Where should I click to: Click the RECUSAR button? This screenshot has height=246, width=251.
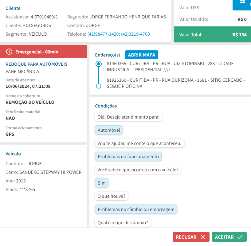coord(191,237)
